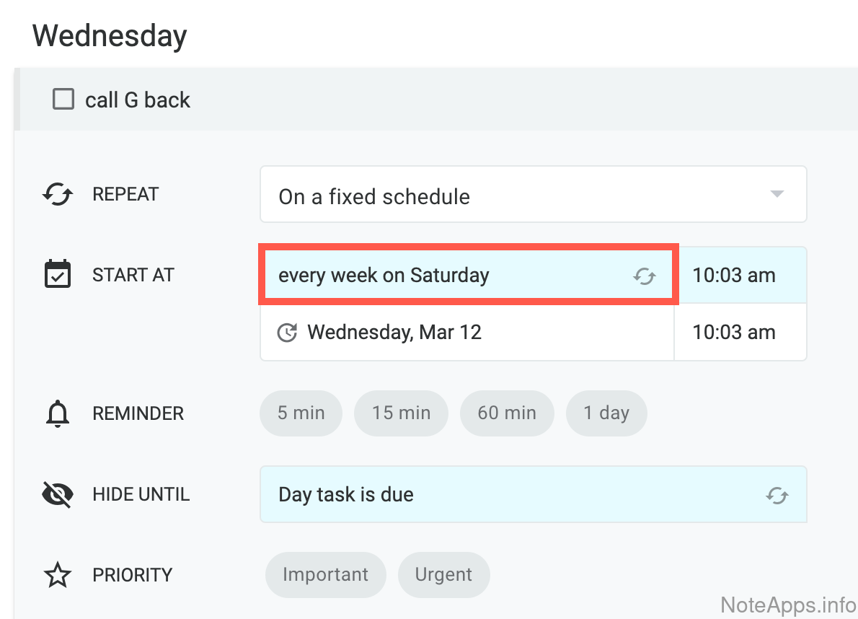Select the 60 min reminder option
The width and height of the screenshot is (858, 619).
click(x=507, y=413)
